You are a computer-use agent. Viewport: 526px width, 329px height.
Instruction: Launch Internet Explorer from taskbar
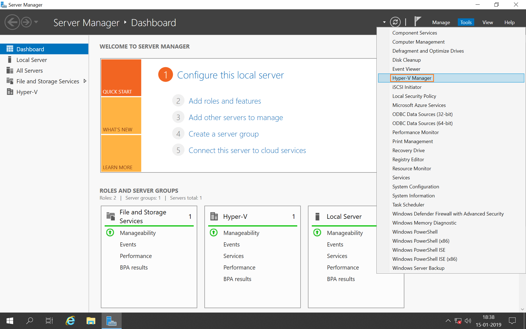[x=70, y=321]
